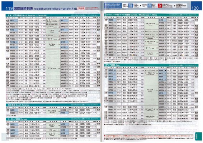Screen dimensions: 203x143
Task: Select the Europe section header on left page
Action: click(x=53, y=119)
